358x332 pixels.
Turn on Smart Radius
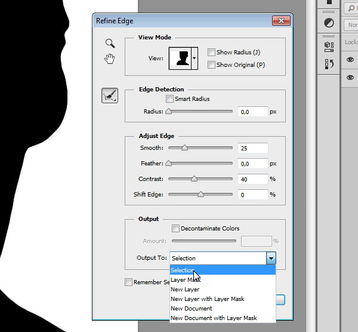tap(170, 99)
